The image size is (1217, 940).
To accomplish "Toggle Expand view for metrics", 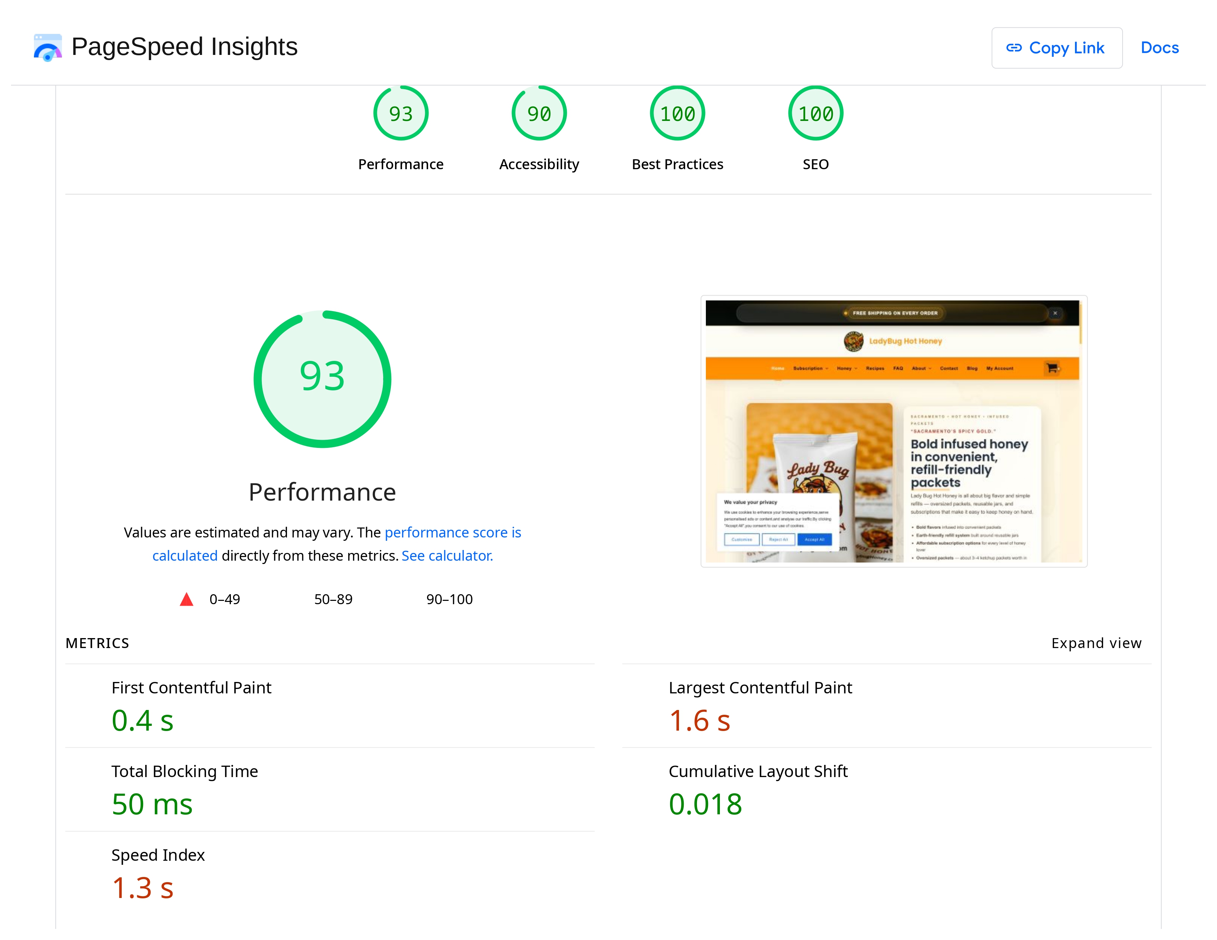I will 1096,643.
